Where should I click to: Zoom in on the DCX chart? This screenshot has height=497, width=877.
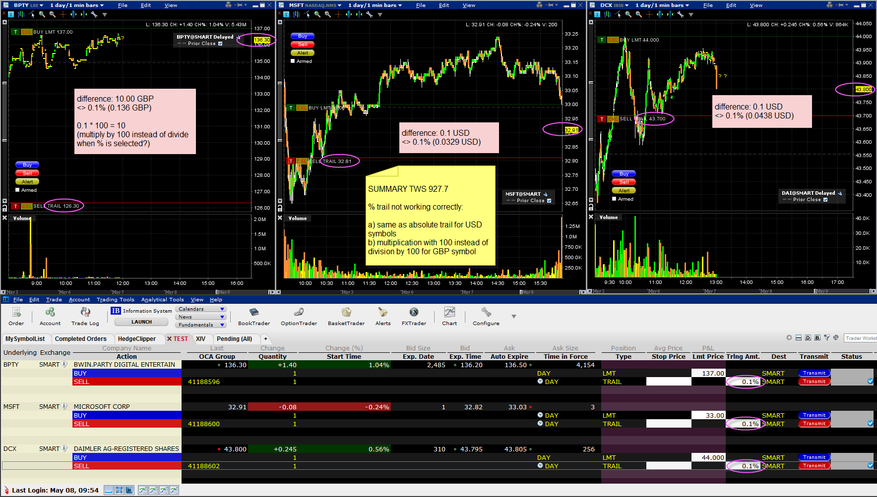tap(628, 14)
